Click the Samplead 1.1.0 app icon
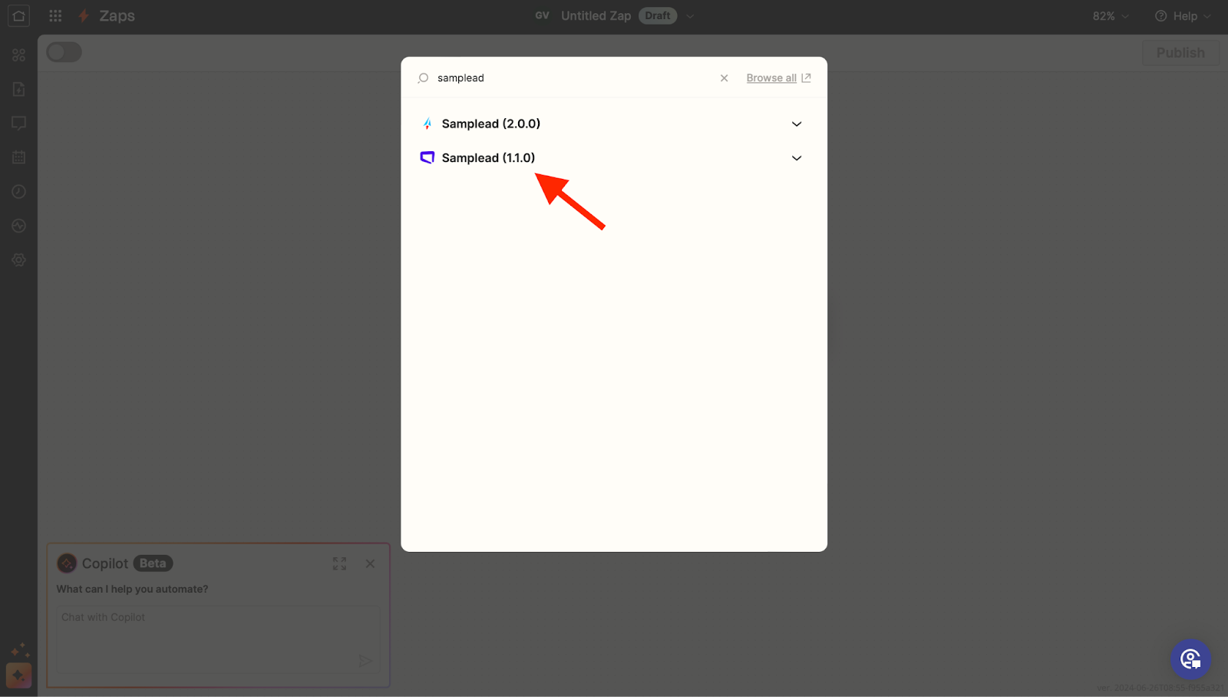This screenshot has width=1228, height=697. point(427,157)
